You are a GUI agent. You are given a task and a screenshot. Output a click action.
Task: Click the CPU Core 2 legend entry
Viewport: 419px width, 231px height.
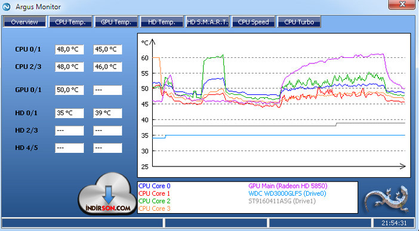[x=155, y=201]
